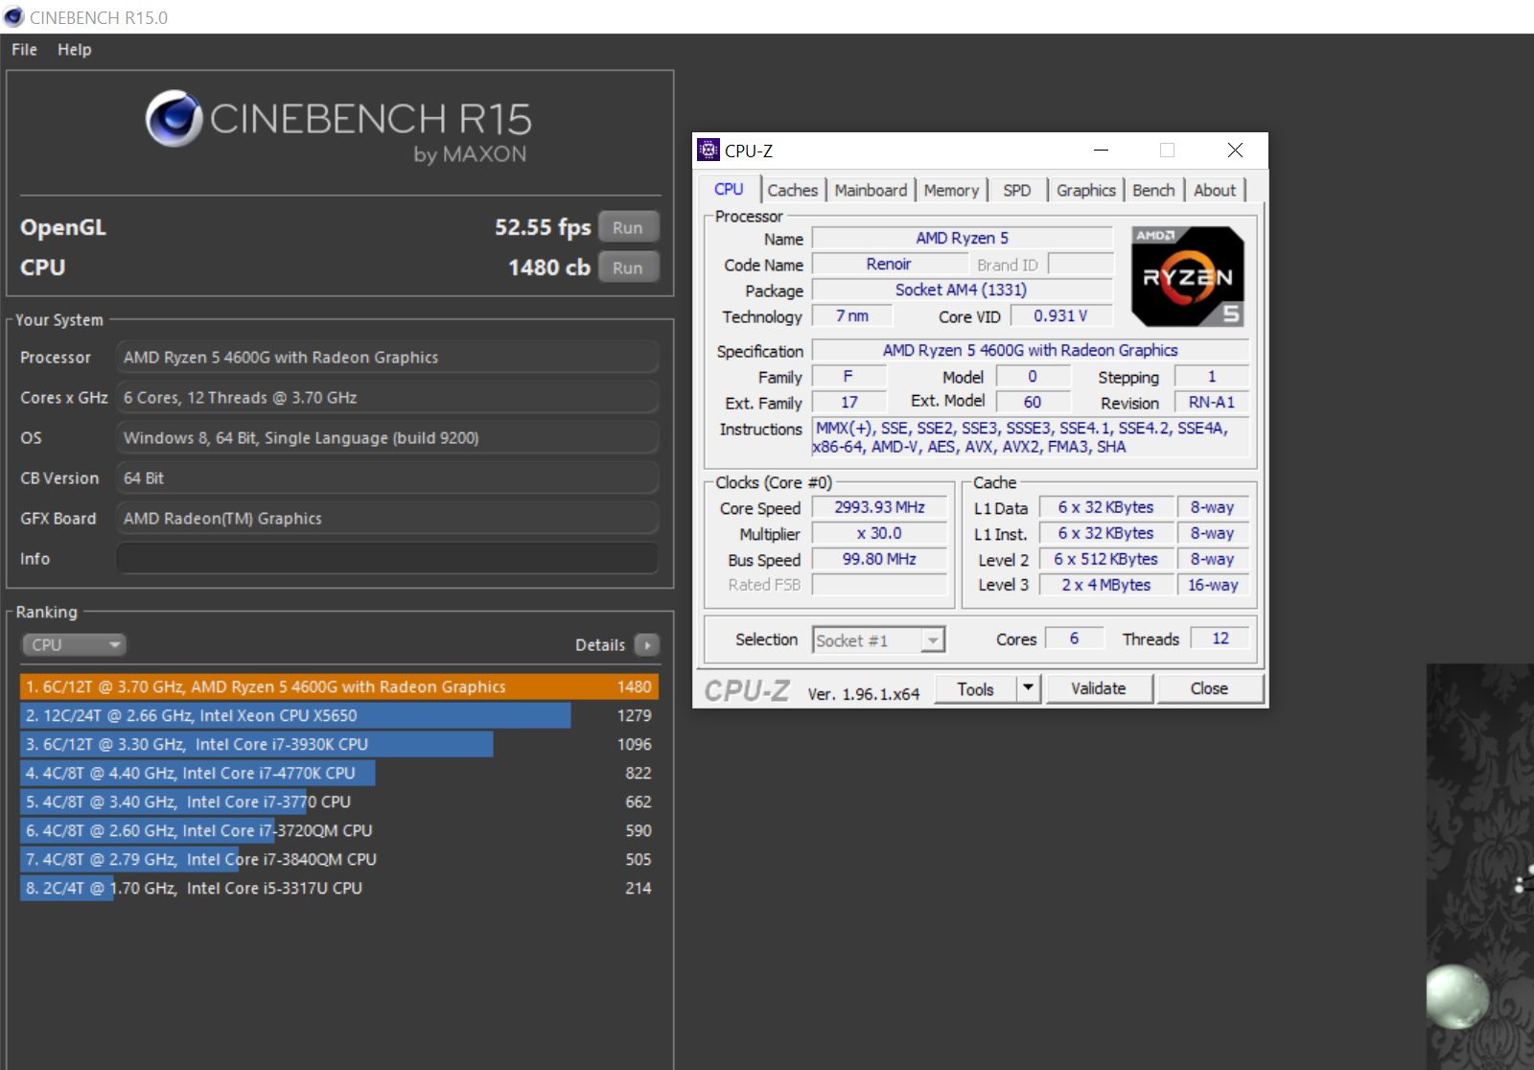Click the Level 3 cache 2 x 4 MBytes
This screenshot has height=1070, width=1534.
(1105, 585)
